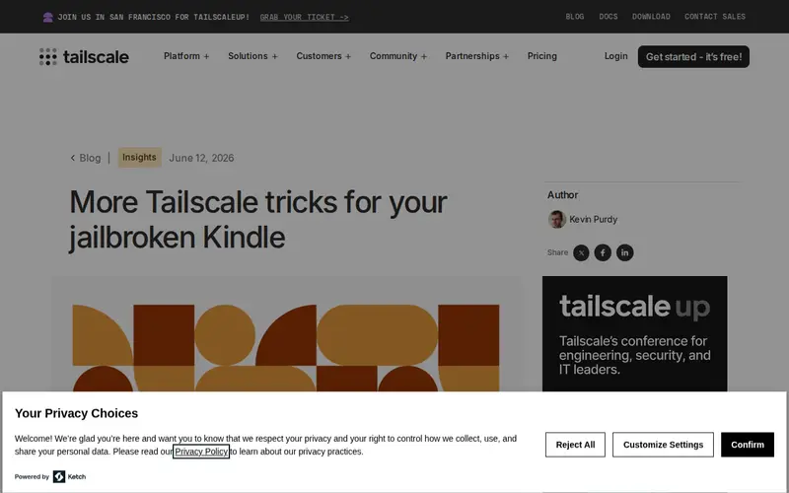Open Kevin Purdy's author name link
The width and height of the screenshot is (789, 493).
tap(594, 219)
